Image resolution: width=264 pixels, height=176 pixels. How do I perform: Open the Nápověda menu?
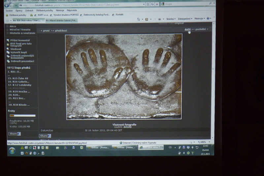(72, 11)
